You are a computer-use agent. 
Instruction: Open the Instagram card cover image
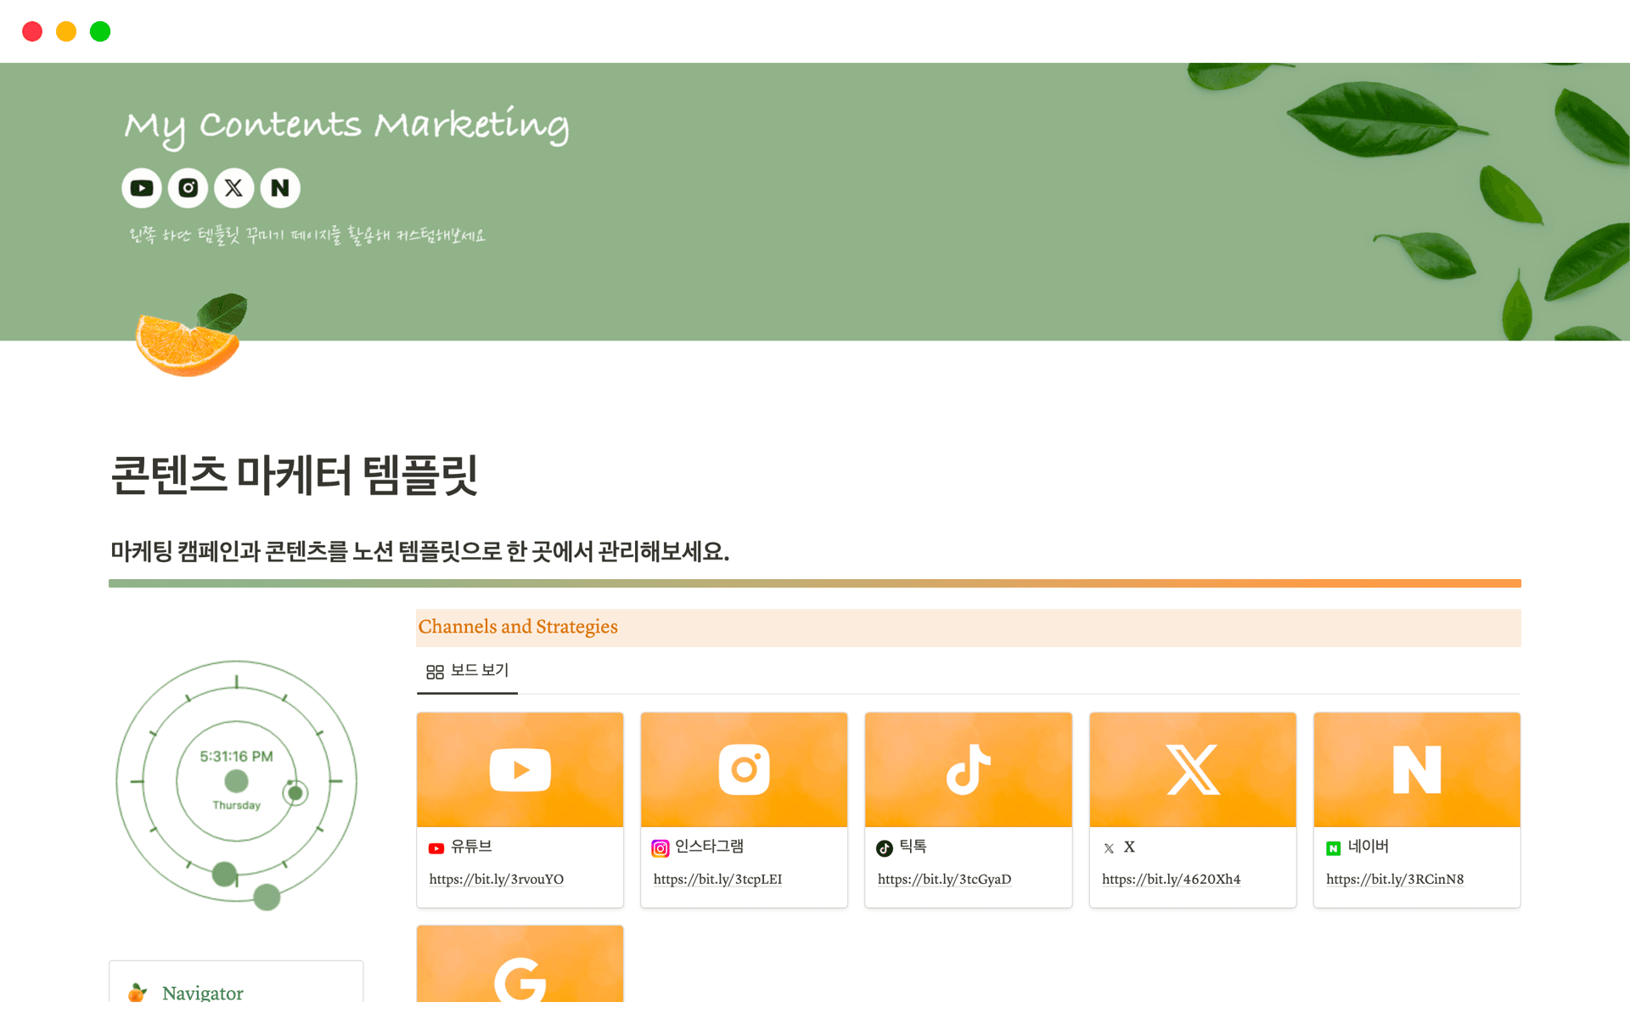(744, 769)
